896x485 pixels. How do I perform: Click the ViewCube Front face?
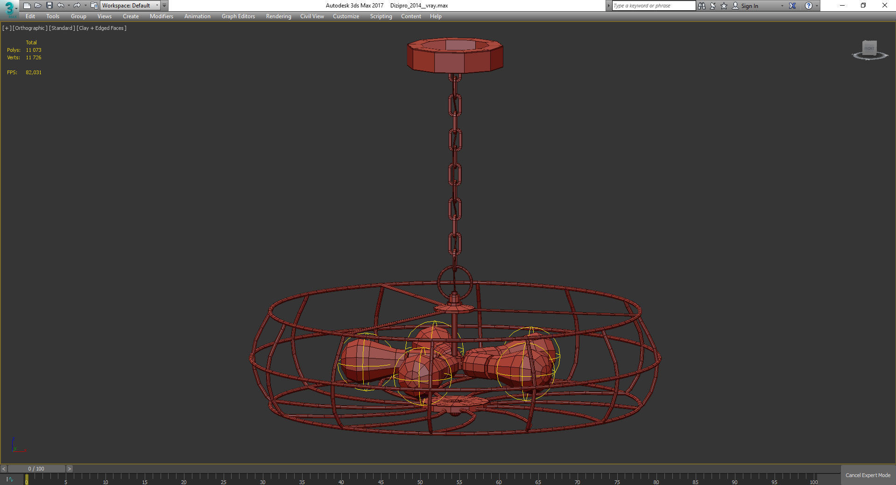click(x=869, y=48)
